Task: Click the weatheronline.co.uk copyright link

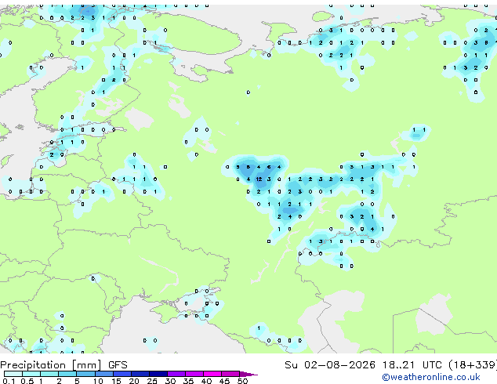Action: (x=431, y=377)
